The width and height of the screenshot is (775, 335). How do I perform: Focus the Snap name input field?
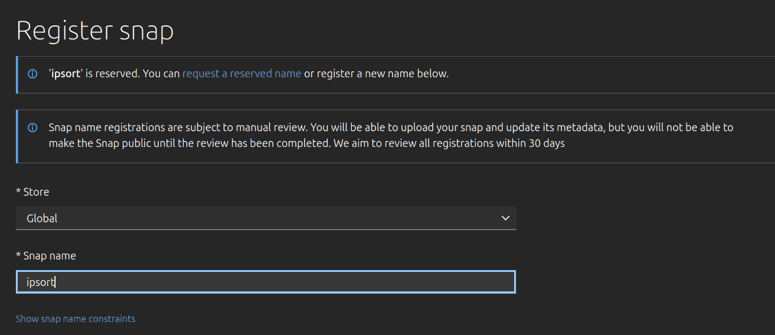click(x=266, y=282)
